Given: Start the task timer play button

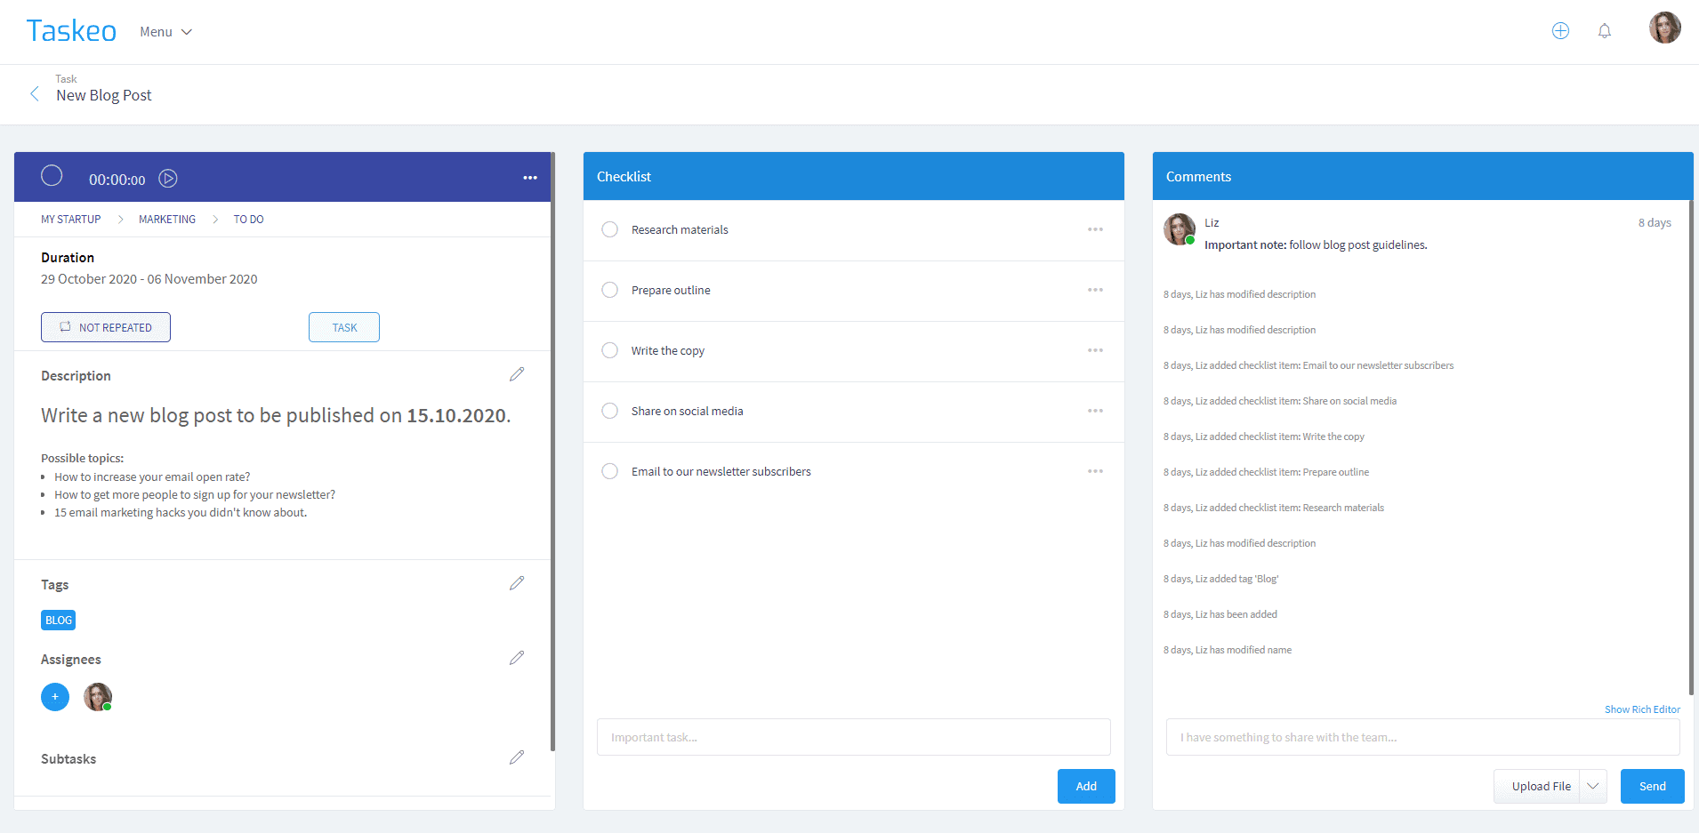Looking at the screenshot, I should click(x=168, y=179).
